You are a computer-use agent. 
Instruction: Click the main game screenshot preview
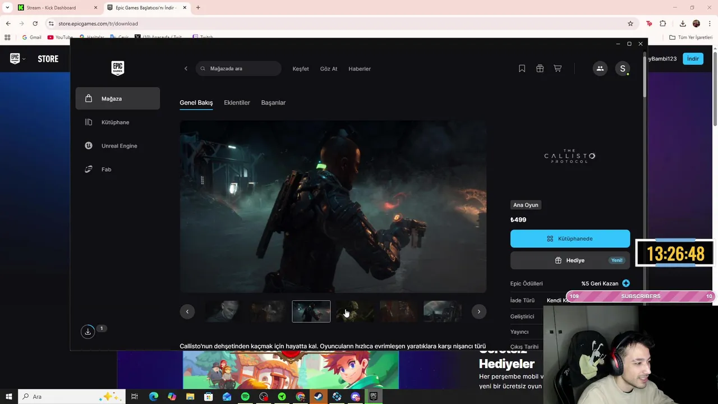click(x=333, y=206)
